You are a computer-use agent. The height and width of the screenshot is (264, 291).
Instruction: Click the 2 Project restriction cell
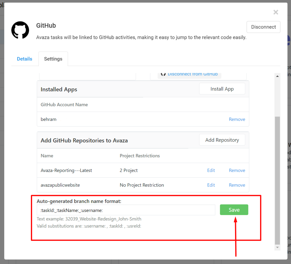pyautogui.click(x=129, y=170)
